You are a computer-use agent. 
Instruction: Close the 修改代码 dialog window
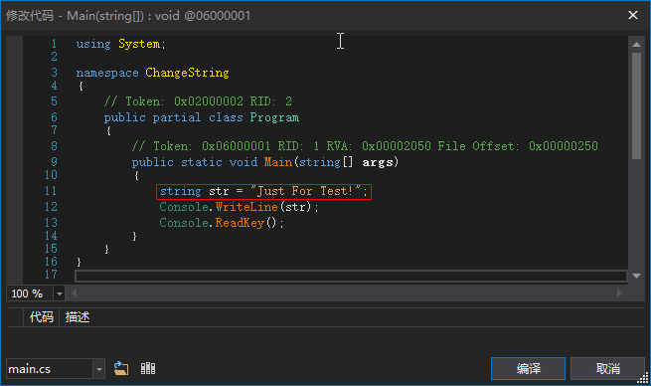633,15
